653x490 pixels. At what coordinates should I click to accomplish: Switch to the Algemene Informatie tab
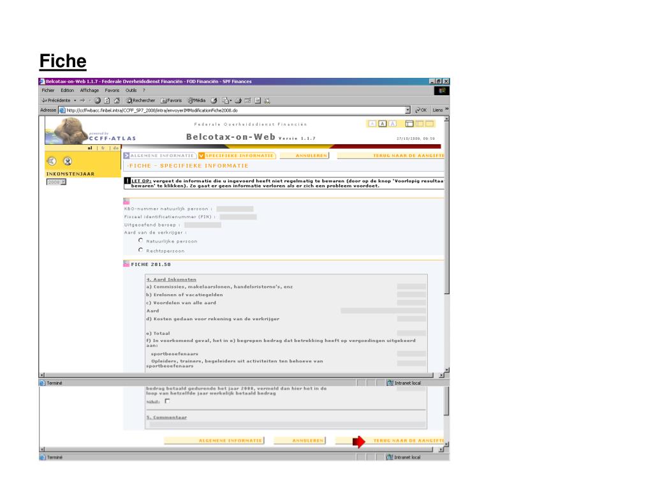pos(160,156)
